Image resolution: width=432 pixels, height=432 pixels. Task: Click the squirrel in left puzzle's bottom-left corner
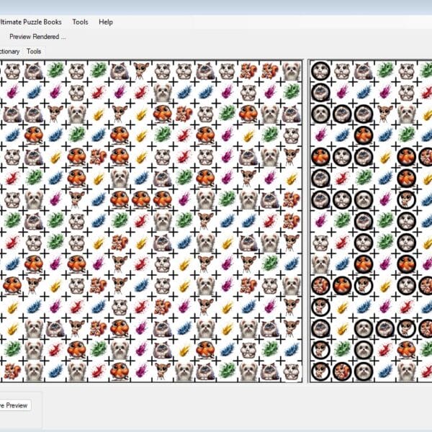[x=12, y=371]
